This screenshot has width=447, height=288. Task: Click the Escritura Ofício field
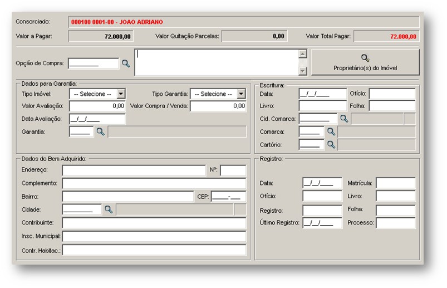tap(392, 94)
